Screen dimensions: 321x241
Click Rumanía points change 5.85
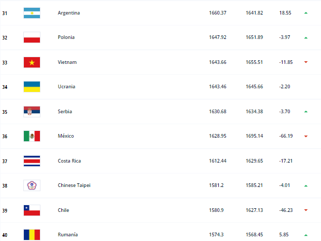(x=284, y=235)
